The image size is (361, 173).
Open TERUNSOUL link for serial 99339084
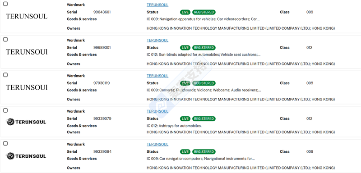coord(157,145)
